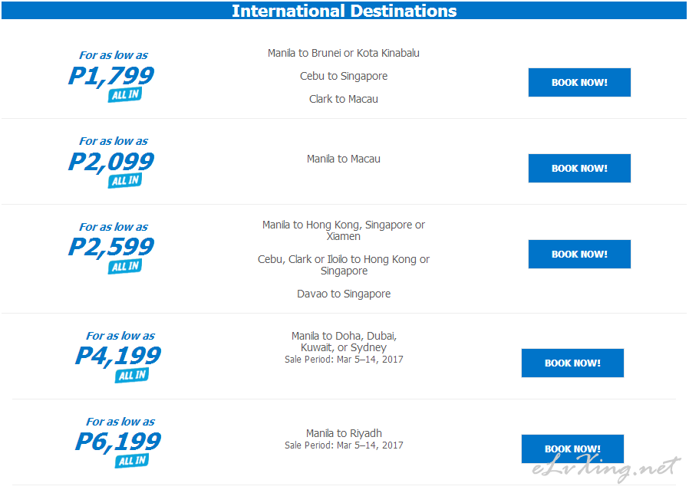Click the eLvXing.net watermark logo
689x493 pixels.
[606, 468]
